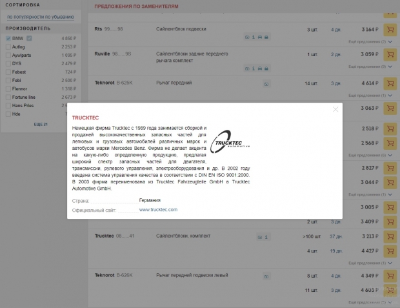The image size is (400, 308).
Task: Uncheck the BMW manufacturer checkbox
Action: coord(8,39)
